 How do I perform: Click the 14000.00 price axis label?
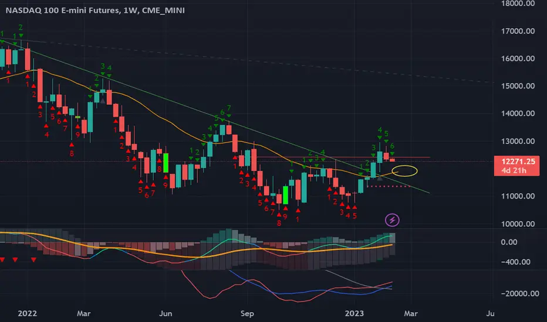point(518,114)
